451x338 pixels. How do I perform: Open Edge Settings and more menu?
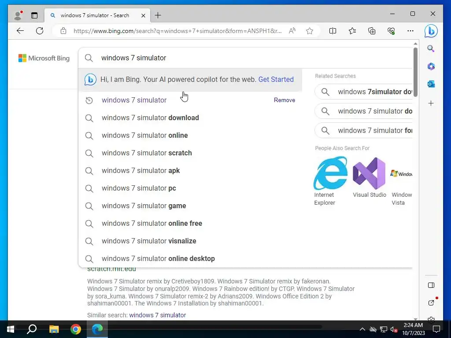pyautogui.click(x=410, y=31)
